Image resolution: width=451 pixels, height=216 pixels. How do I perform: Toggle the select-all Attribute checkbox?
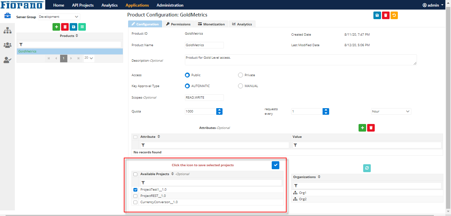(x=135, y=137)
